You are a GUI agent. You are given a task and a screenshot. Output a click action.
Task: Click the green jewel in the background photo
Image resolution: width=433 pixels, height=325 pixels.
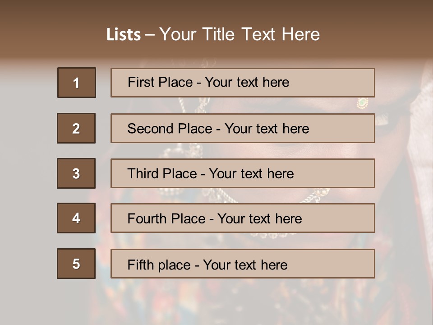(x=362, y=103)
